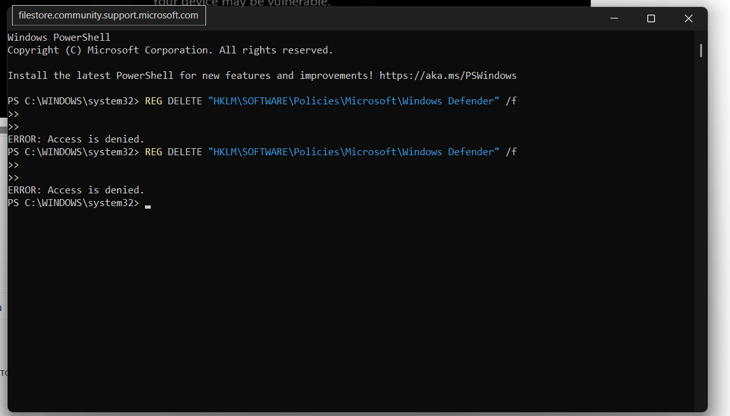Viewport: 730px width, 416px height.
Task: Click the '/f' flag of the second command
Action: 511,152
